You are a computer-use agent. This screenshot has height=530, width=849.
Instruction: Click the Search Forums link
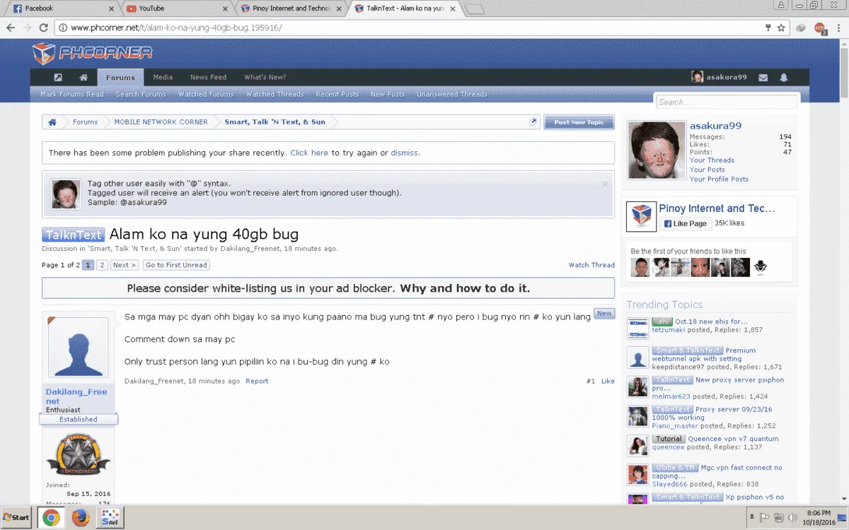click(x=141, y=95)
